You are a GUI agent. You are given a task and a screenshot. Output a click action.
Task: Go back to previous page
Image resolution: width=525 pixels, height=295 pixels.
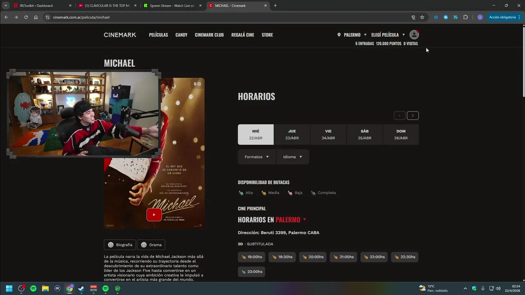point(6,17)
